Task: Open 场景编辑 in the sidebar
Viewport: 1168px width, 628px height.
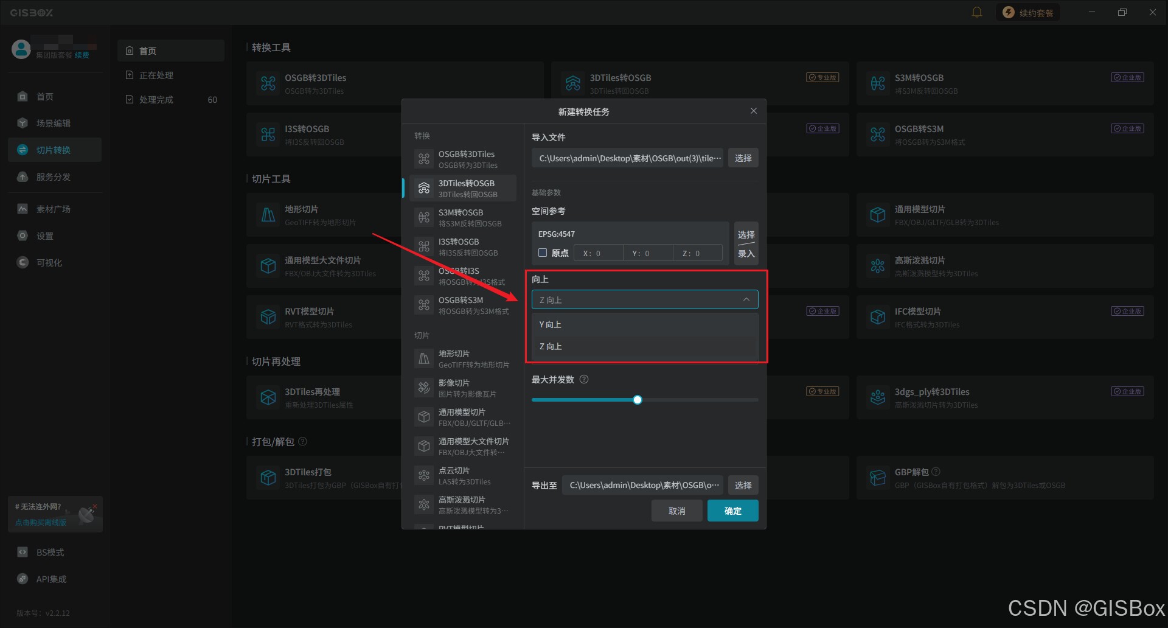Action: click(55, 123)
